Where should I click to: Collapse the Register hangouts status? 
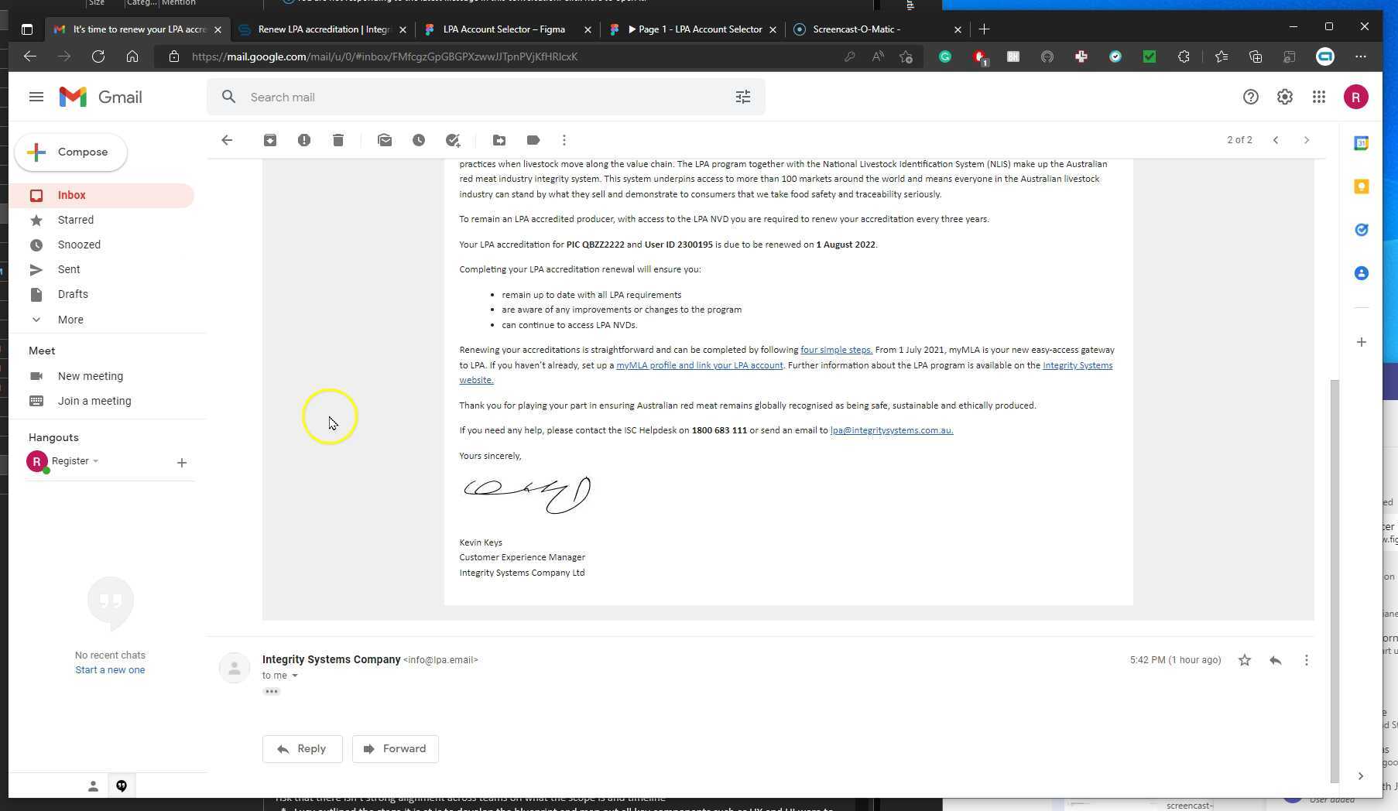click(x=96, y=461)
